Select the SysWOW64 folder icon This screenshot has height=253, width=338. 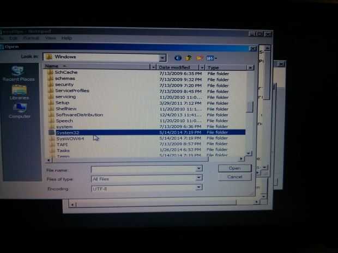52,138
